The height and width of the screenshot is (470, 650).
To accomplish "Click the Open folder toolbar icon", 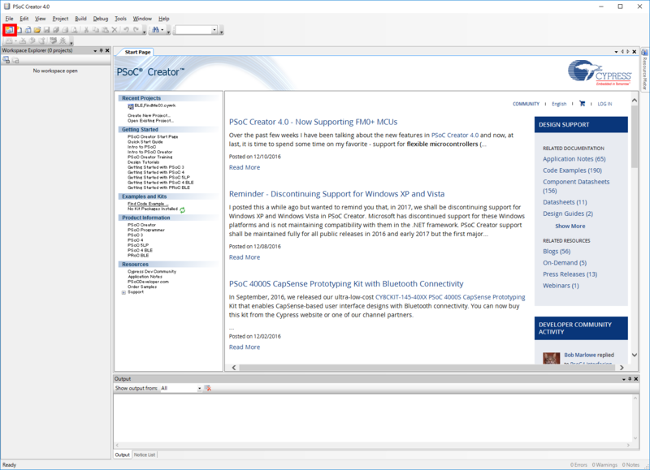I will (37, 30).
